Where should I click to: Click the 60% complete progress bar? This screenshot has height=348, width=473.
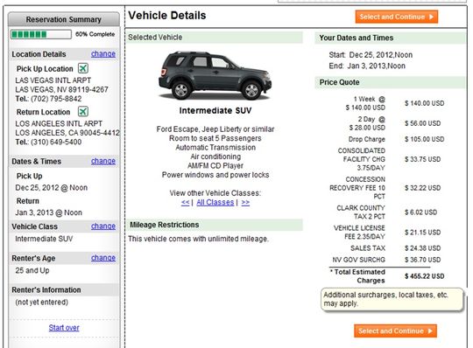pyautogui.click(x=41, y=34)
